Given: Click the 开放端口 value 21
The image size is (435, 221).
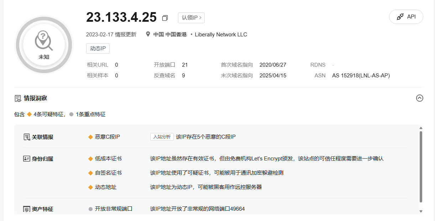Looking at the screenshot, I should [x=185, y=65].
